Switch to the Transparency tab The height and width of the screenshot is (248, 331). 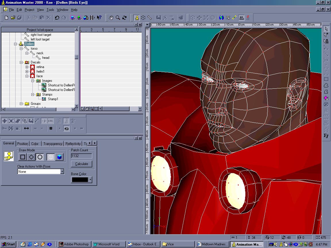pos(53,144)
